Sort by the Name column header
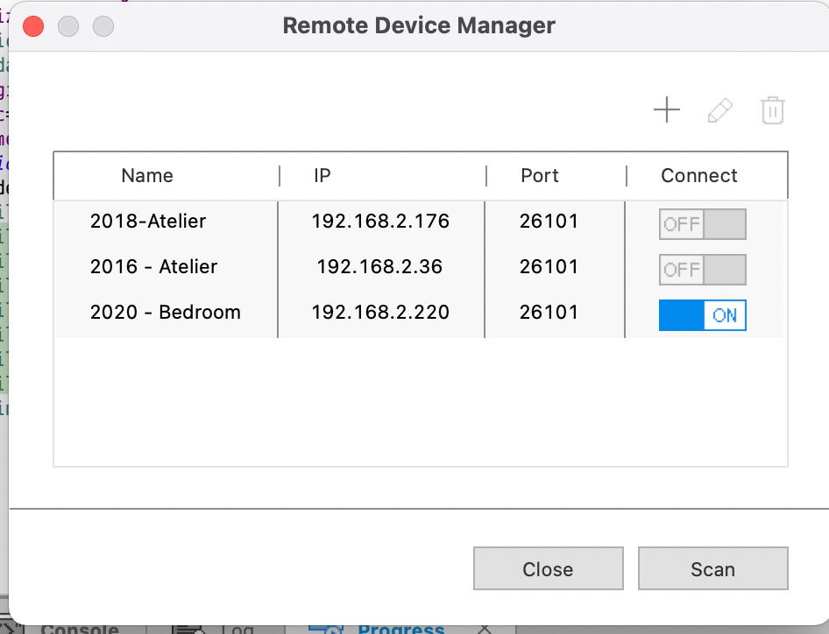This screenshot has height=634, width=829. 147,176
